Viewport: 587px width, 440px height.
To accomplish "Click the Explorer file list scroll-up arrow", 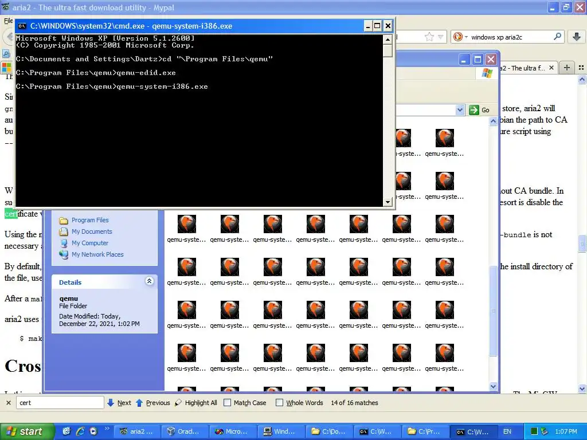I will click(493, 121).
